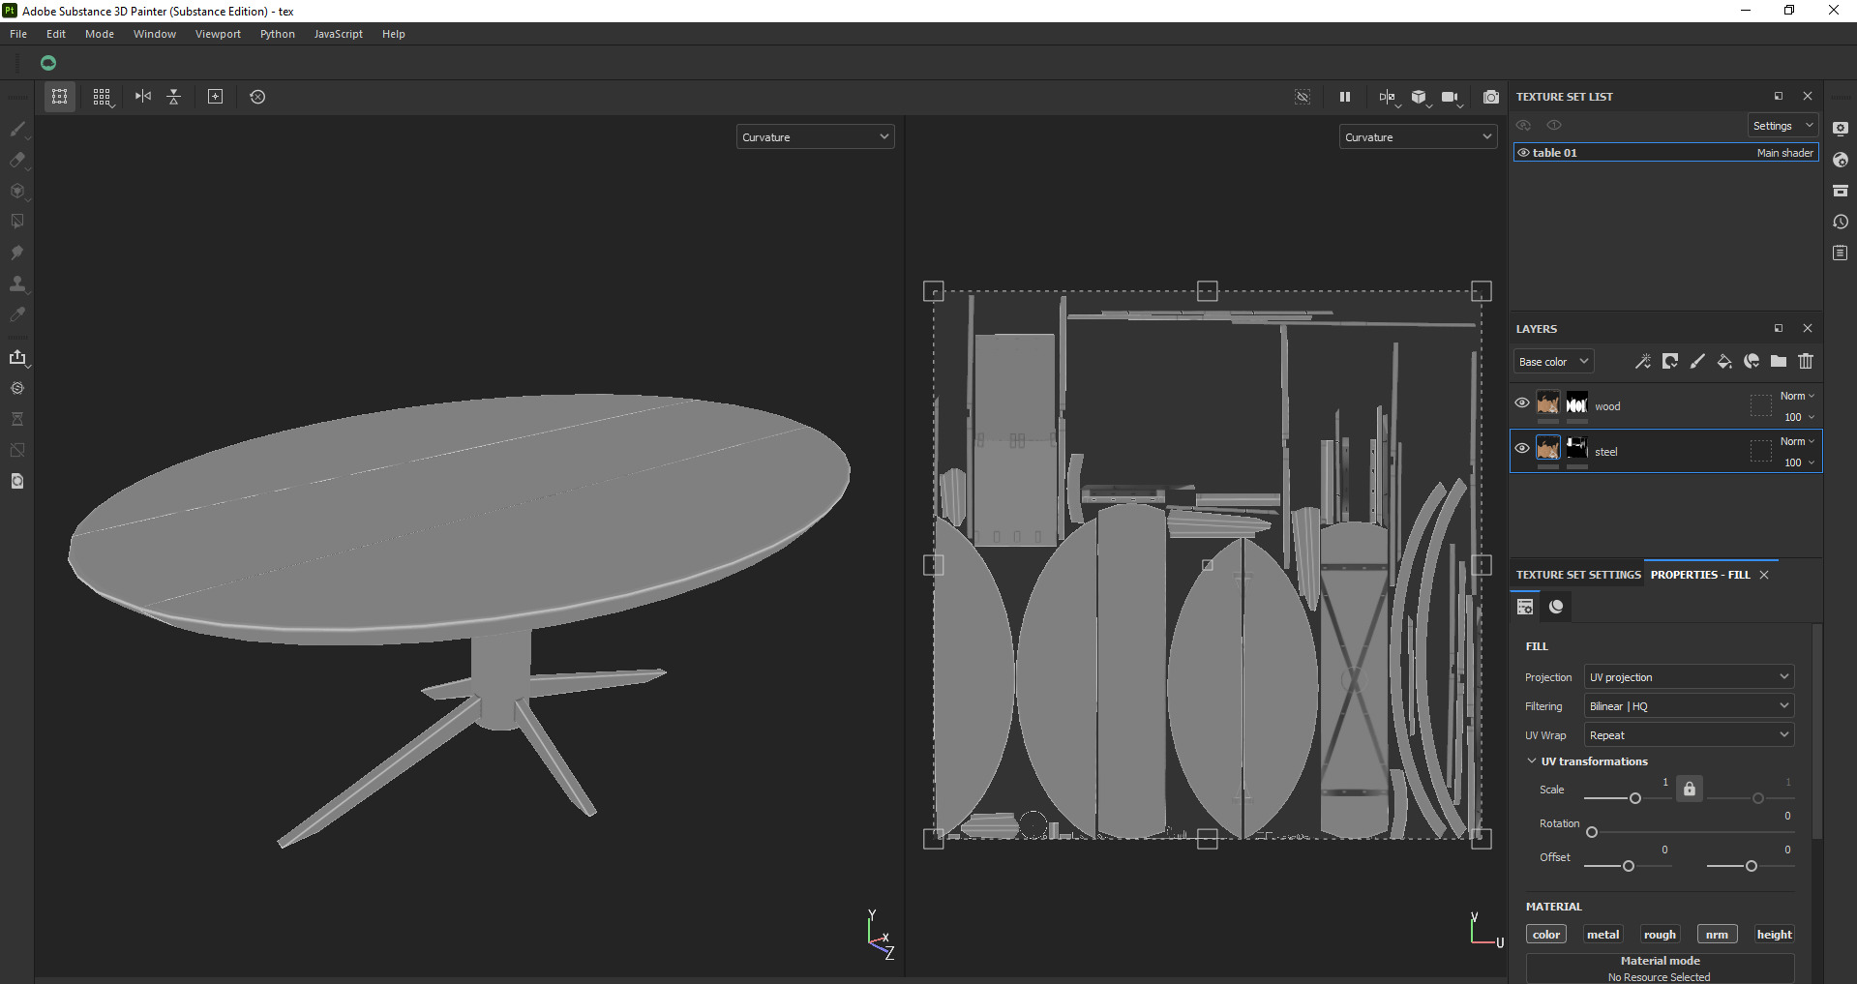1857x984 pixels.
Task: Click the Material mode button
Action: [1661, 969]
